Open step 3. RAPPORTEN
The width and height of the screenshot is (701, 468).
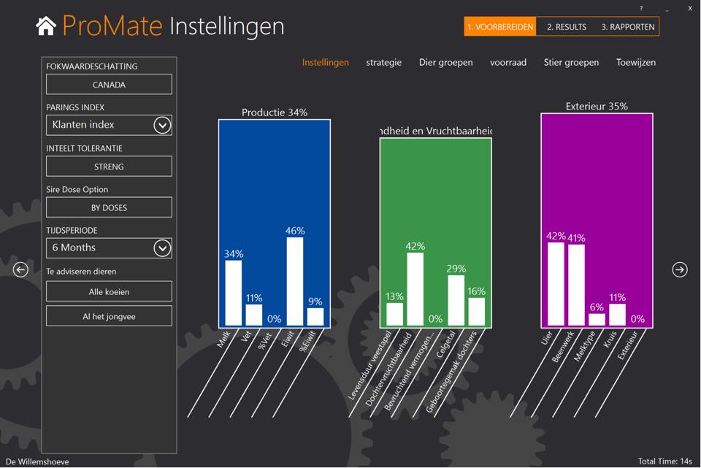628,27
